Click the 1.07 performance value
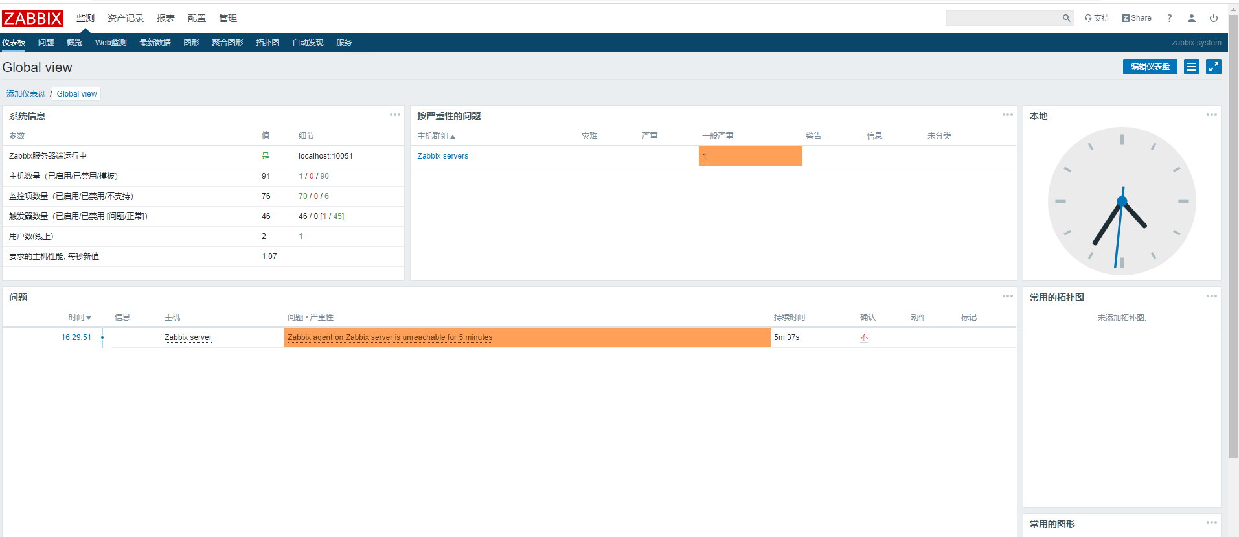Screen dimensions: 1239x537 (x=269, y=257)
